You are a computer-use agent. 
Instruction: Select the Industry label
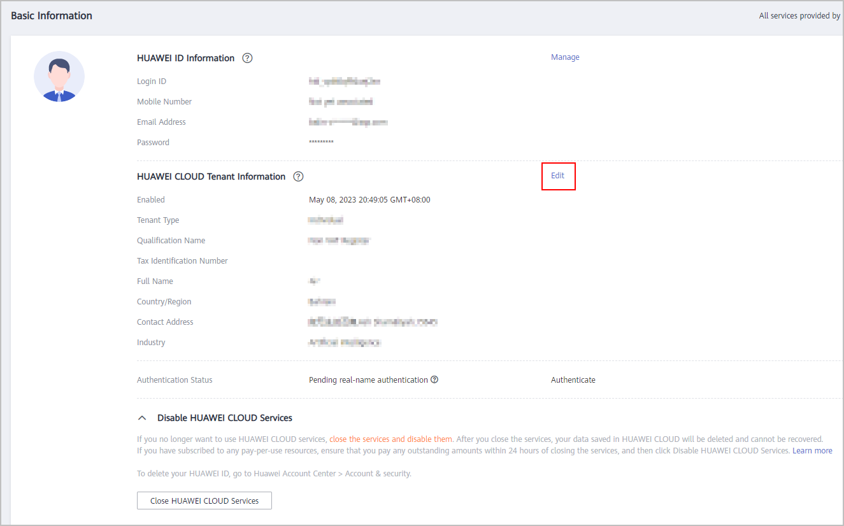coord(151,343)
